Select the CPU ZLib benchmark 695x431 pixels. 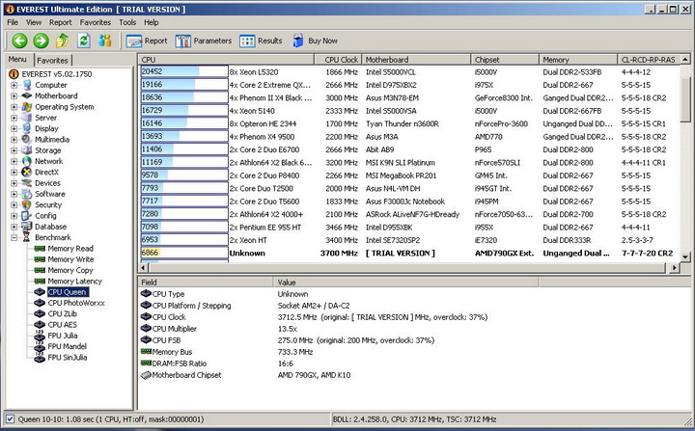62,313
